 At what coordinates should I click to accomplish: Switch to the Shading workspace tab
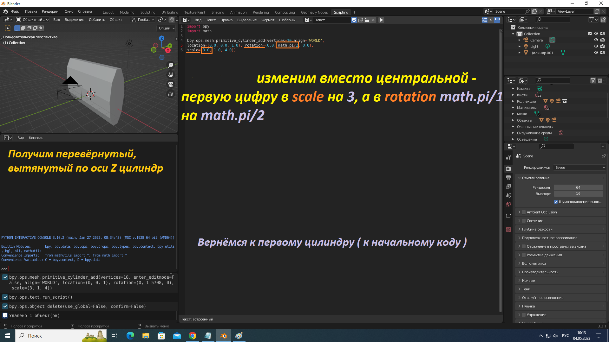218,12
